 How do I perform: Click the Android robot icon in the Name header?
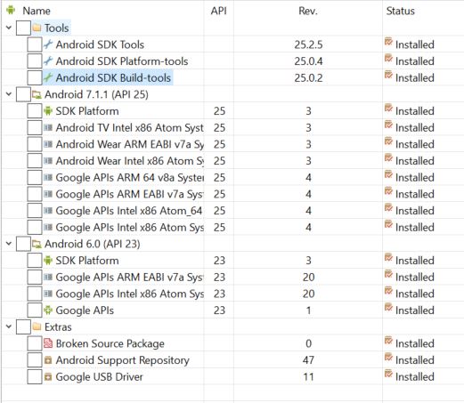pyautogui.click(x=11, y=10)
